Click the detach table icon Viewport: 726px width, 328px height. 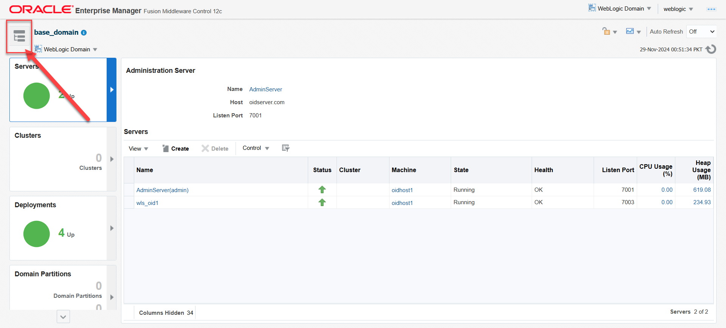click(285, 148)
